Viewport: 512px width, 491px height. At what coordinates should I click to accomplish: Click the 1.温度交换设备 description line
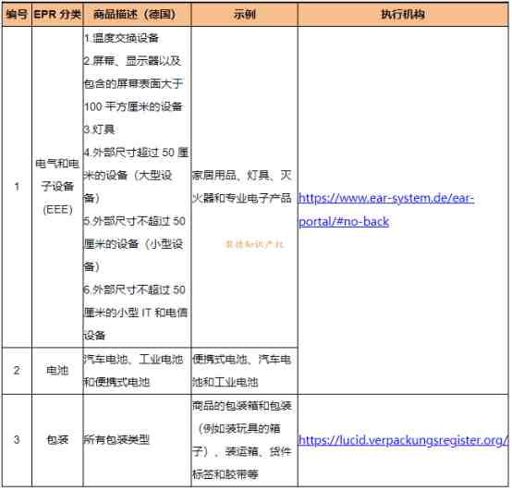[121, 38]
